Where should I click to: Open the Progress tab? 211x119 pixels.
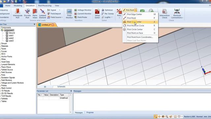tap(90, 112)
